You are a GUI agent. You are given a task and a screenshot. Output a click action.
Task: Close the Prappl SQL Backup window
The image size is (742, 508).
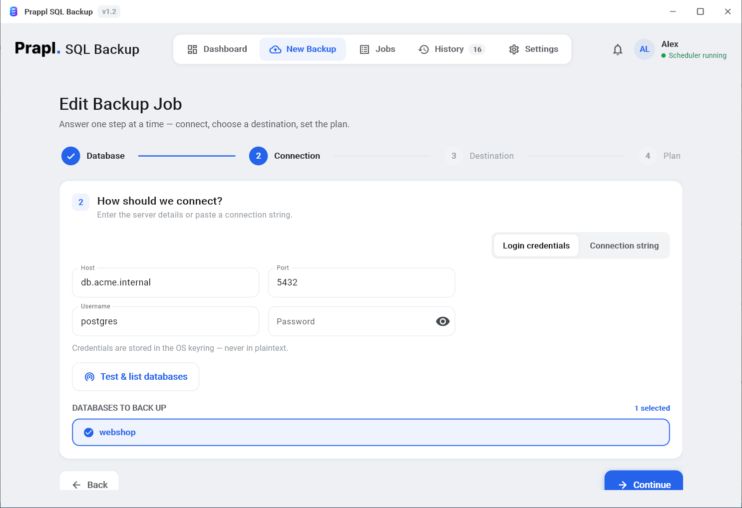click(728, 11)
